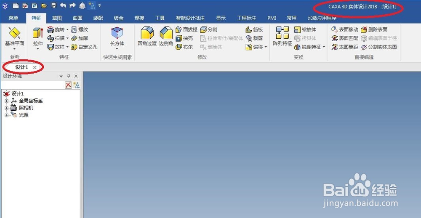Expand the 照相机 tree node
This screenshot has height=218, width=421.
pyautogui.click(x=6, y=108)
